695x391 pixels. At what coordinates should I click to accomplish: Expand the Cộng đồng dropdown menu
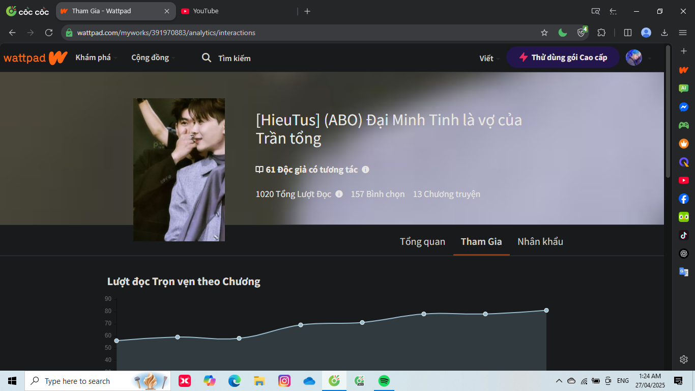153,58
